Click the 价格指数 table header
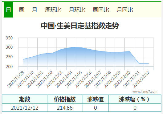This screenshot has width=163, height=114. (x=65, y=99)
